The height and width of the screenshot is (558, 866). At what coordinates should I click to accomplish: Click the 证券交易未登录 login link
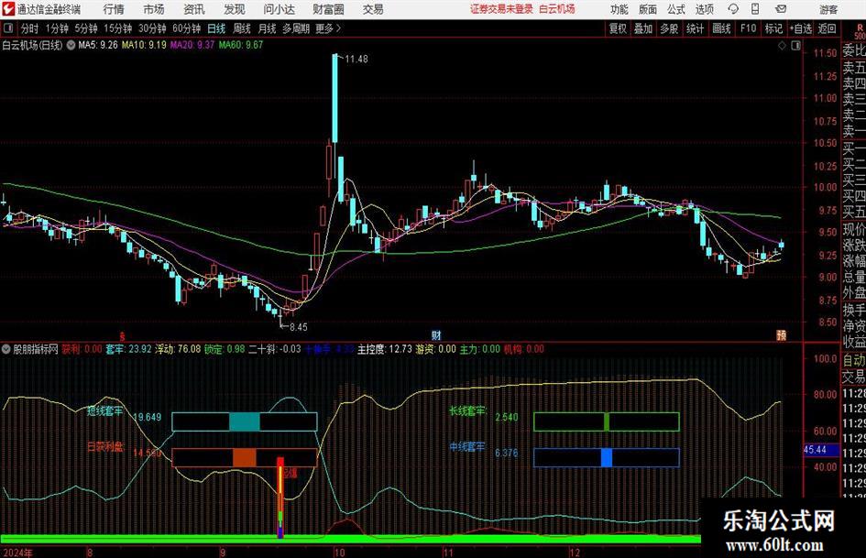(x=502, y=9)
